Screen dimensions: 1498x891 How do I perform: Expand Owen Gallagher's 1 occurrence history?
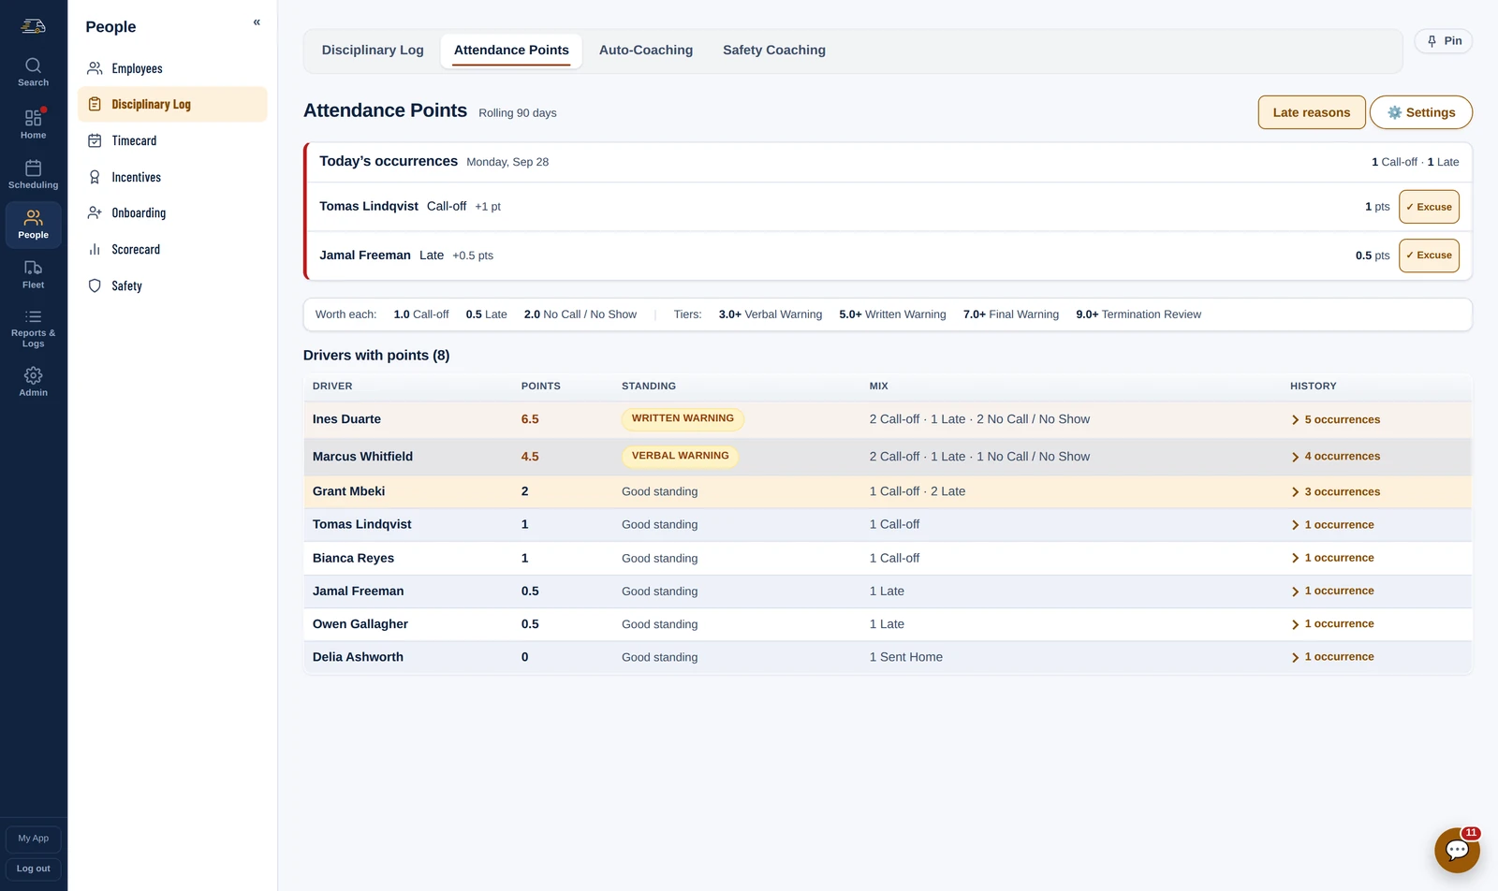pos(1332,624)
